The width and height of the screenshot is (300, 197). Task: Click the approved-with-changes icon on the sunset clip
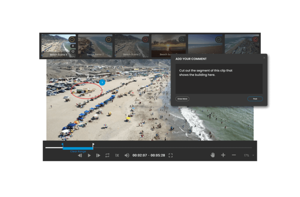tap(182, 40)
